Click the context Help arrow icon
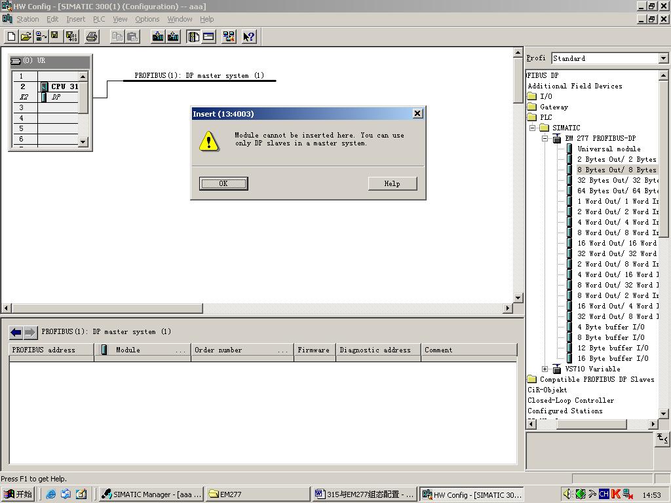 [x=248, y=37]
